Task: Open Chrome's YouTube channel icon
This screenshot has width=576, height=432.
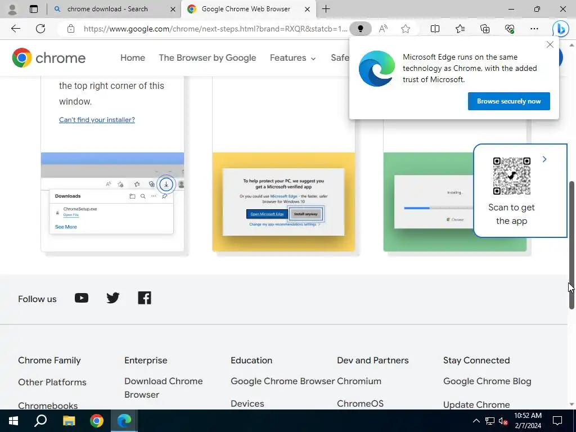Action: 82,298
